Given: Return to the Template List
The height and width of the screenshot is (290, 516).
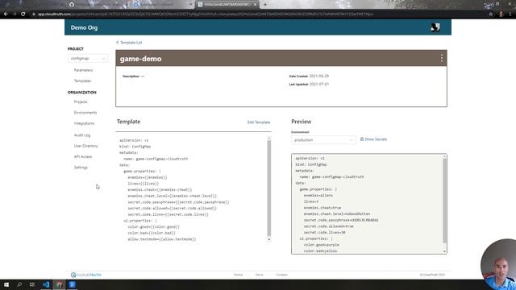Looking at the screenshot, I should point(129,43).
